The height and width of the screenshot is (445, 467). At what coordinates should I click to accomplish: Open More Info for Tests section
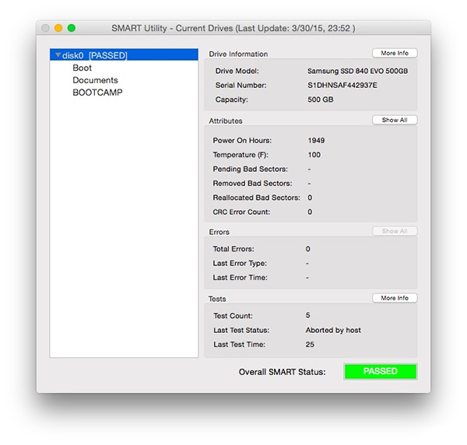(395, 298)
